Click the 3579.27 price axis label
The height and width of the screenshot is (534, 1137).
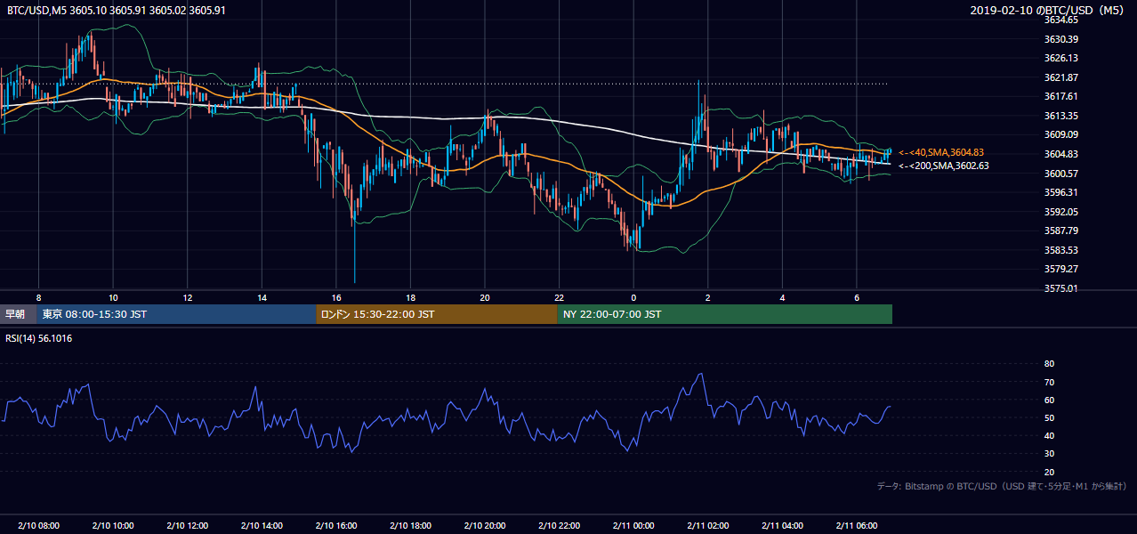(1061, 269)
